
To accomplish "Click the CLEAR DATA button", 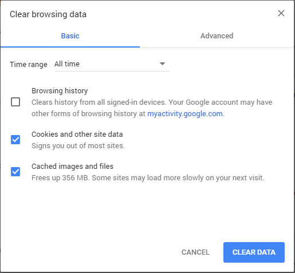I will click(254, 252).
